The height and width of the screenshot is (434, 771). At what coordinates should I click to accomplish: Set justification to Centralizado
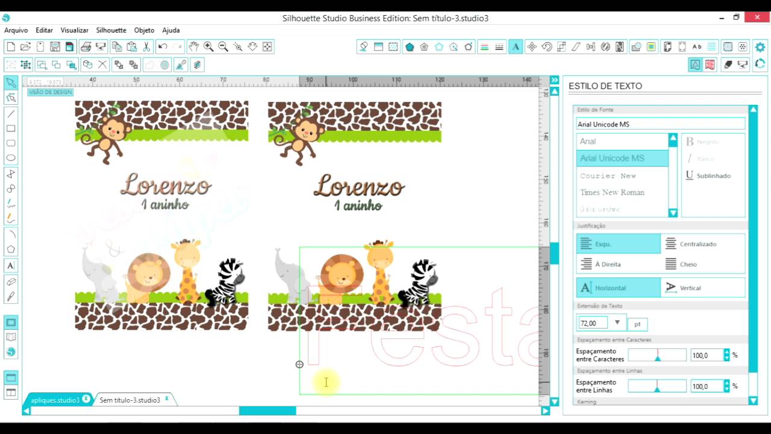(x=703, y=244)
